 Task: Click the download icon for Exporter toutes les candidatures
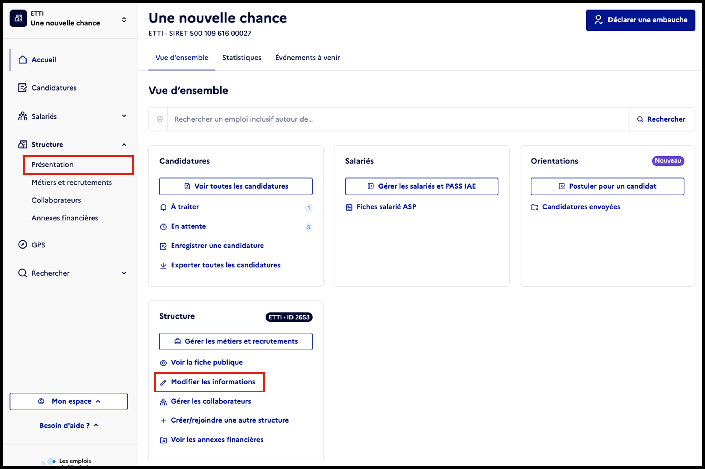[x=163, y=266]
